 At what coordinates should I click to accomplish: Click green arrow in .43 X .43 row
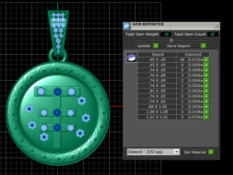(206, 65)
